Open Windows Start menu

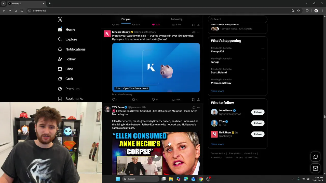pos(118,179)
